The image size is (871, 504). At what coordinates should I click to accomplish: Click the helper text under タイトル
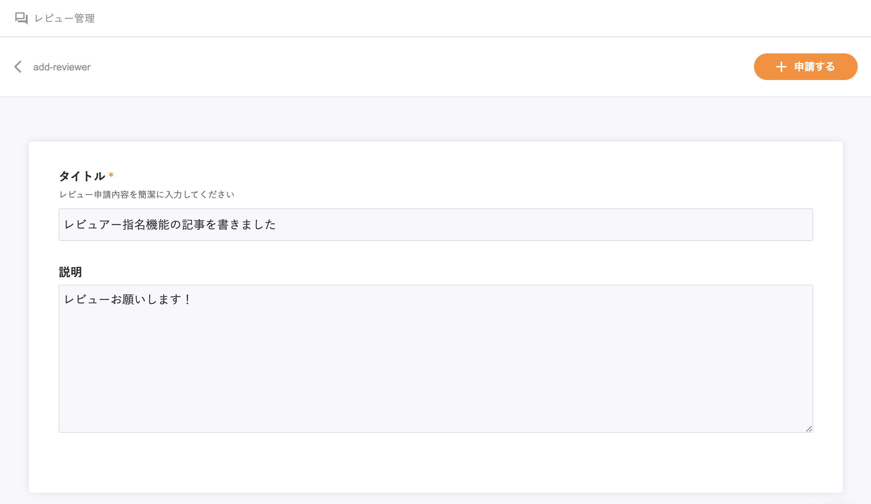click(x=147, y=195)
